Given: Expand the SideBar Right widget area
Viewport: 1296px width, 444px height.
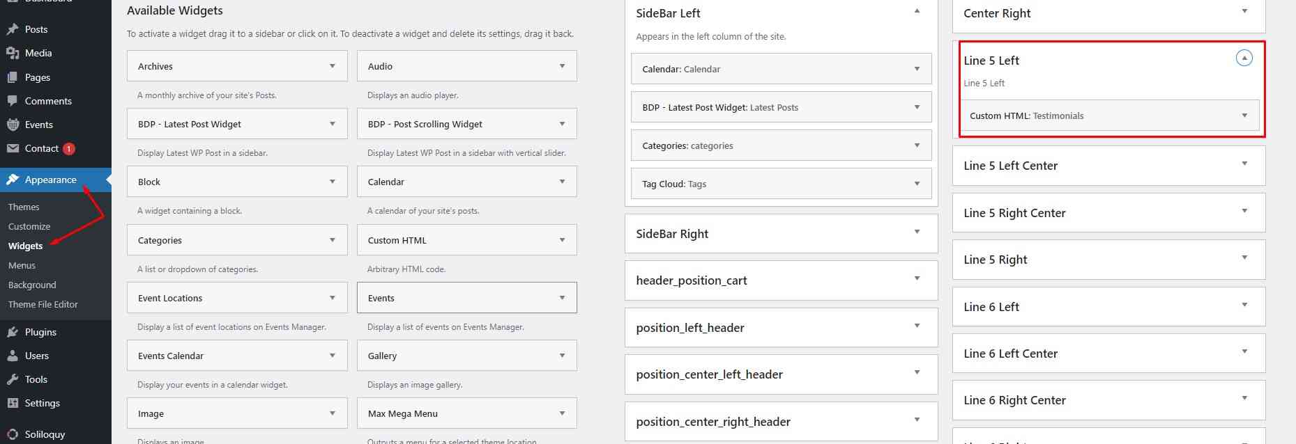Looking at the screenshot, I should pos(917,232).
